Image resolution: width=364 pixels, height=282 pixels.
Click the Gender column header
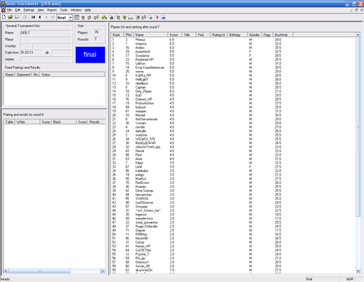point(255,35)
